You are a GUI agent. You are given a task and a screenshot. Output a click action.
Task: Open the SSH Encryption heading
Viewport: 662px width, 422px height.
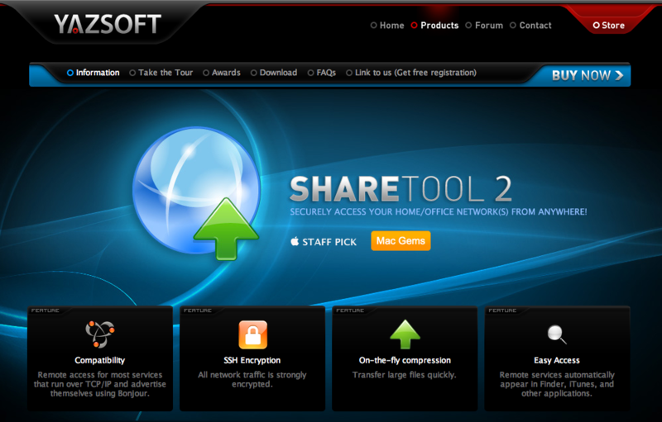[x=252, y=360]
